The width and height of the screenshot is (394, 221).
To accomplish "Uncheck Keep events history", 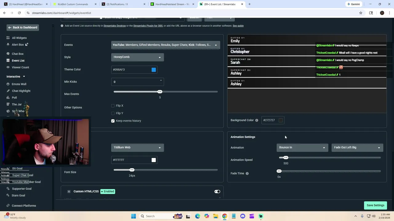I will pyautogui.click(x=113, y=121).
